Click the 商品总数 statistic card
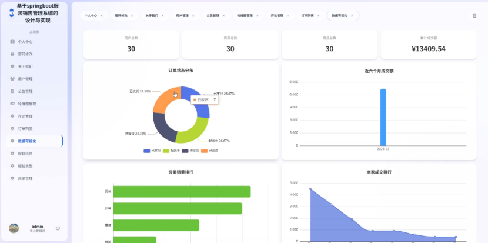Viewport: 488px width, 243px height. tap(330, 45)
